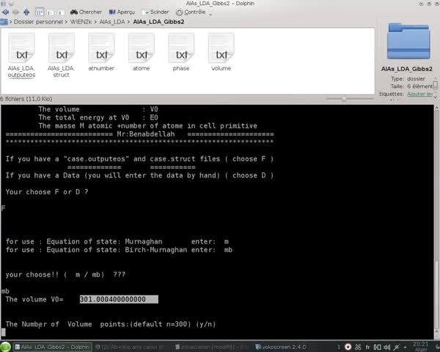Switch to compact view mode
Screen dimensions: 440x352
tap(50, 12)
